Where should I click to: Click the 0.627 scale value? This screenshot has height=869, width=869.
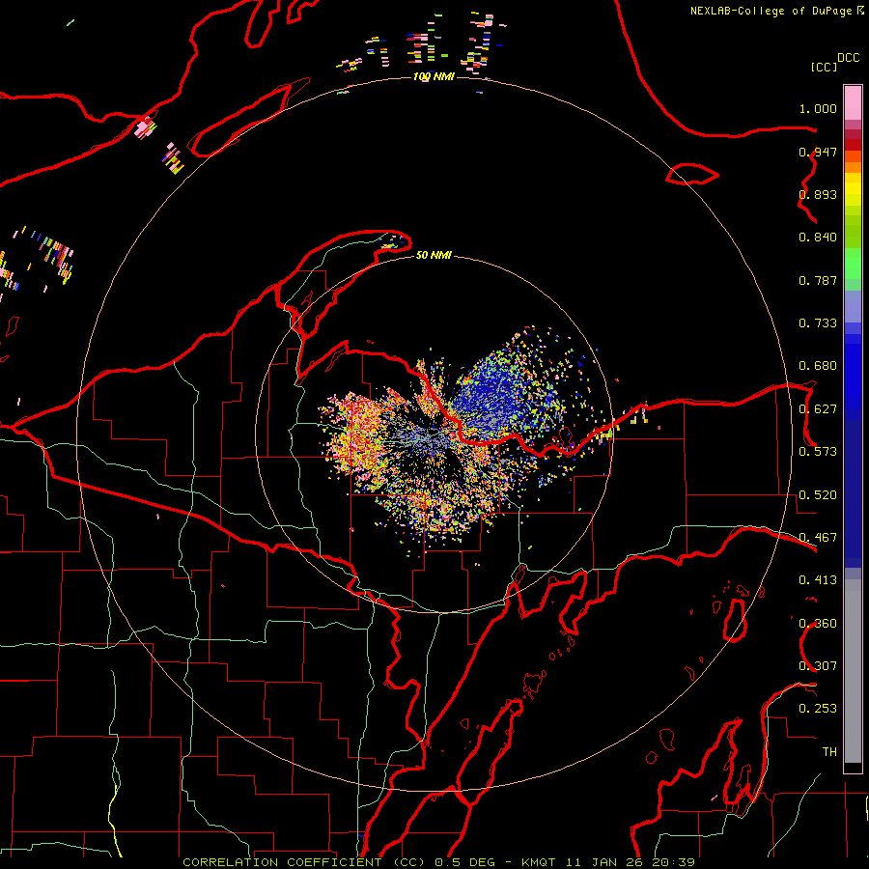[818, 409]
